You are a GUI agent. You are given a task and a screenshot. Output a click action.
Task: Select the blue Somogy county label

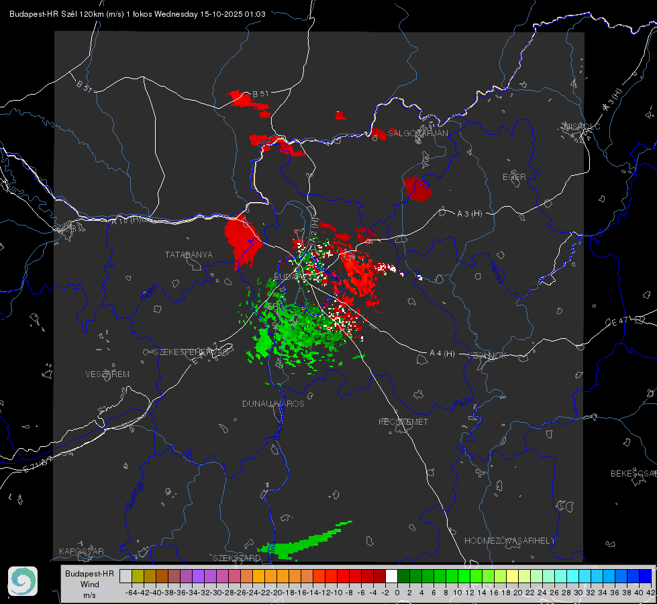[x=135, y=495]
